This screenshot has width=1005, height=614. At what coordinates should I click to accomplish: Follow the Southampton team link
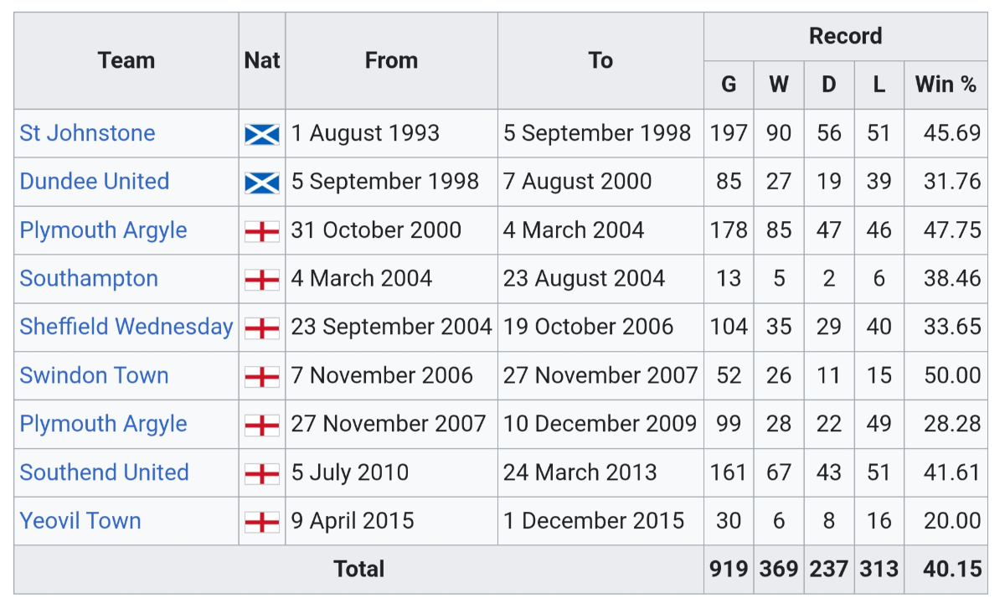point(89,279)
